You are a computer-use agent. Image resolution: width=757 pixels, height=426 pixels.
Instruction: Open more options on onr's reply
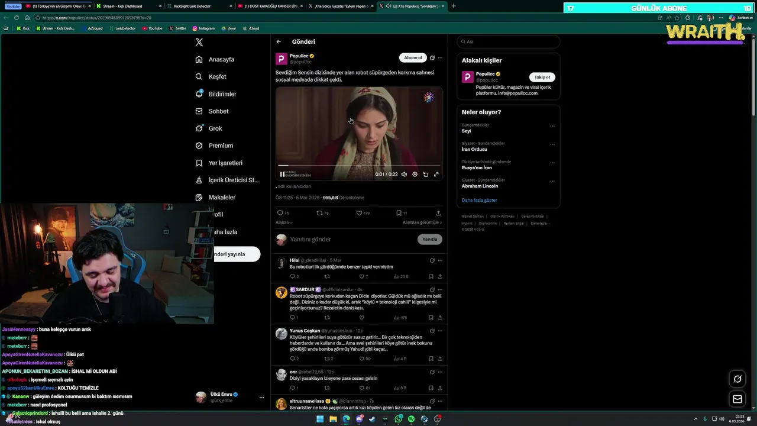click(x=440, y=372)
